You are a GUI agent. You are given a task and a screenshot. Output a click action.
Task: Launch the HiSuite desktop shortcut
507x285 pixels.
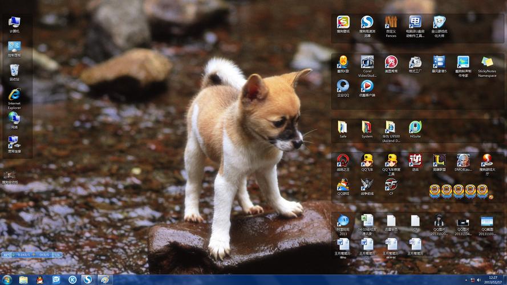click(415, 127)
